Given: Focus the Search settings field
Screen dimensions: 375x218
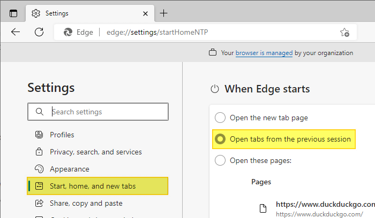Looking at the screenshot, I should 98,112.
